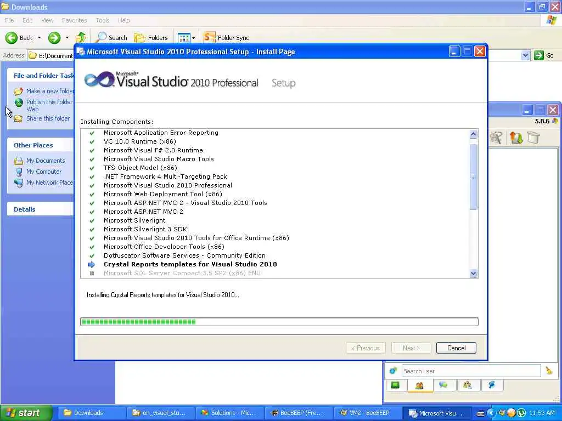Click the green Forward arrow in Downloads toolbar
562x421 pixels.
click(54, 38)
